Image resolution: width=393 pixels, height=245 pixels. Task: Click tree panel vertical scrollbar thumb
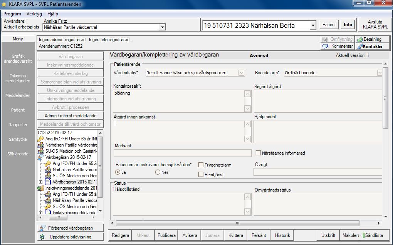(100, 167)
